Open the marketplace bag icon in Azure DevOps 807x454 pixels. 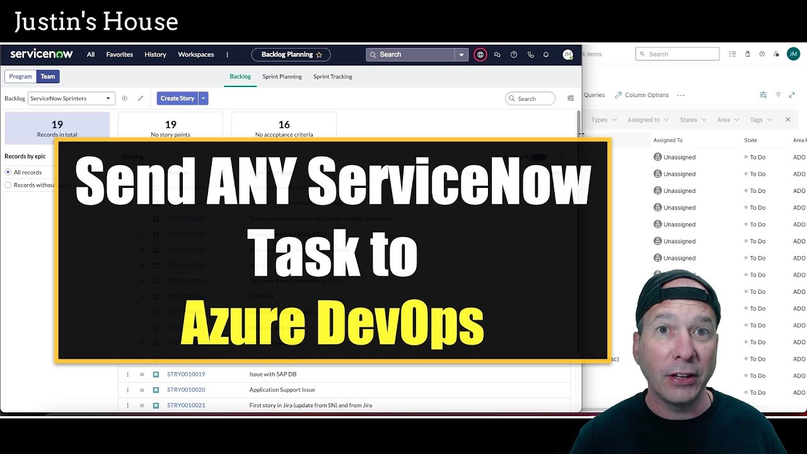click(748, 54)
